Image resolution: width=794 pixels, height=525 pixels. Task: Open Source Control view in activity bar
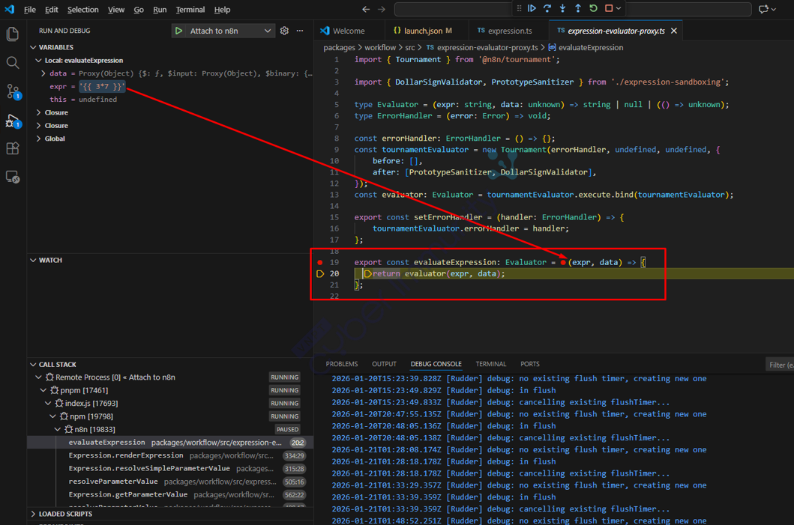click(x=13, y=91)
